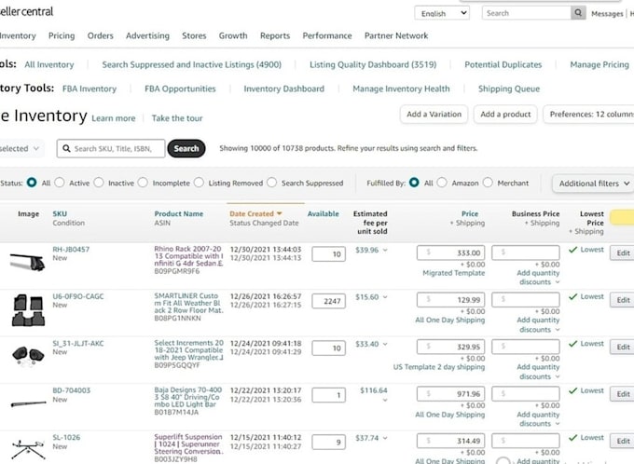Select the Inactive status radio button
The height and width of the screenshot is (464, 634).
[99, 183]
